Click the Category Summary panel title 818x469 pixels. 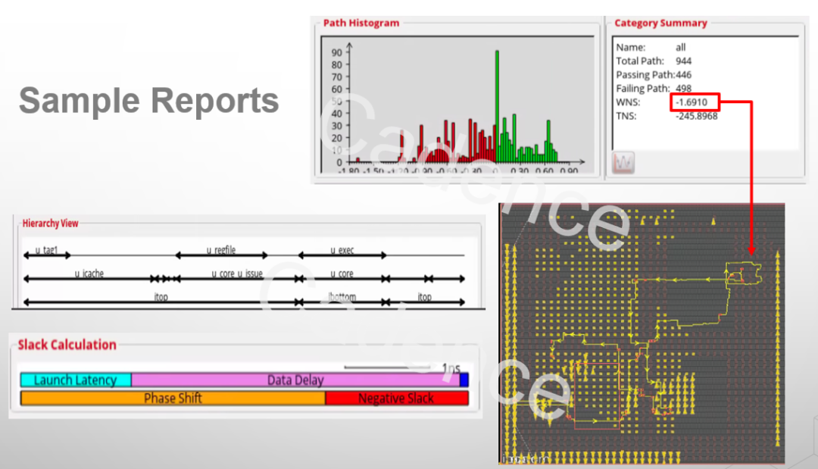coord(660,23)
